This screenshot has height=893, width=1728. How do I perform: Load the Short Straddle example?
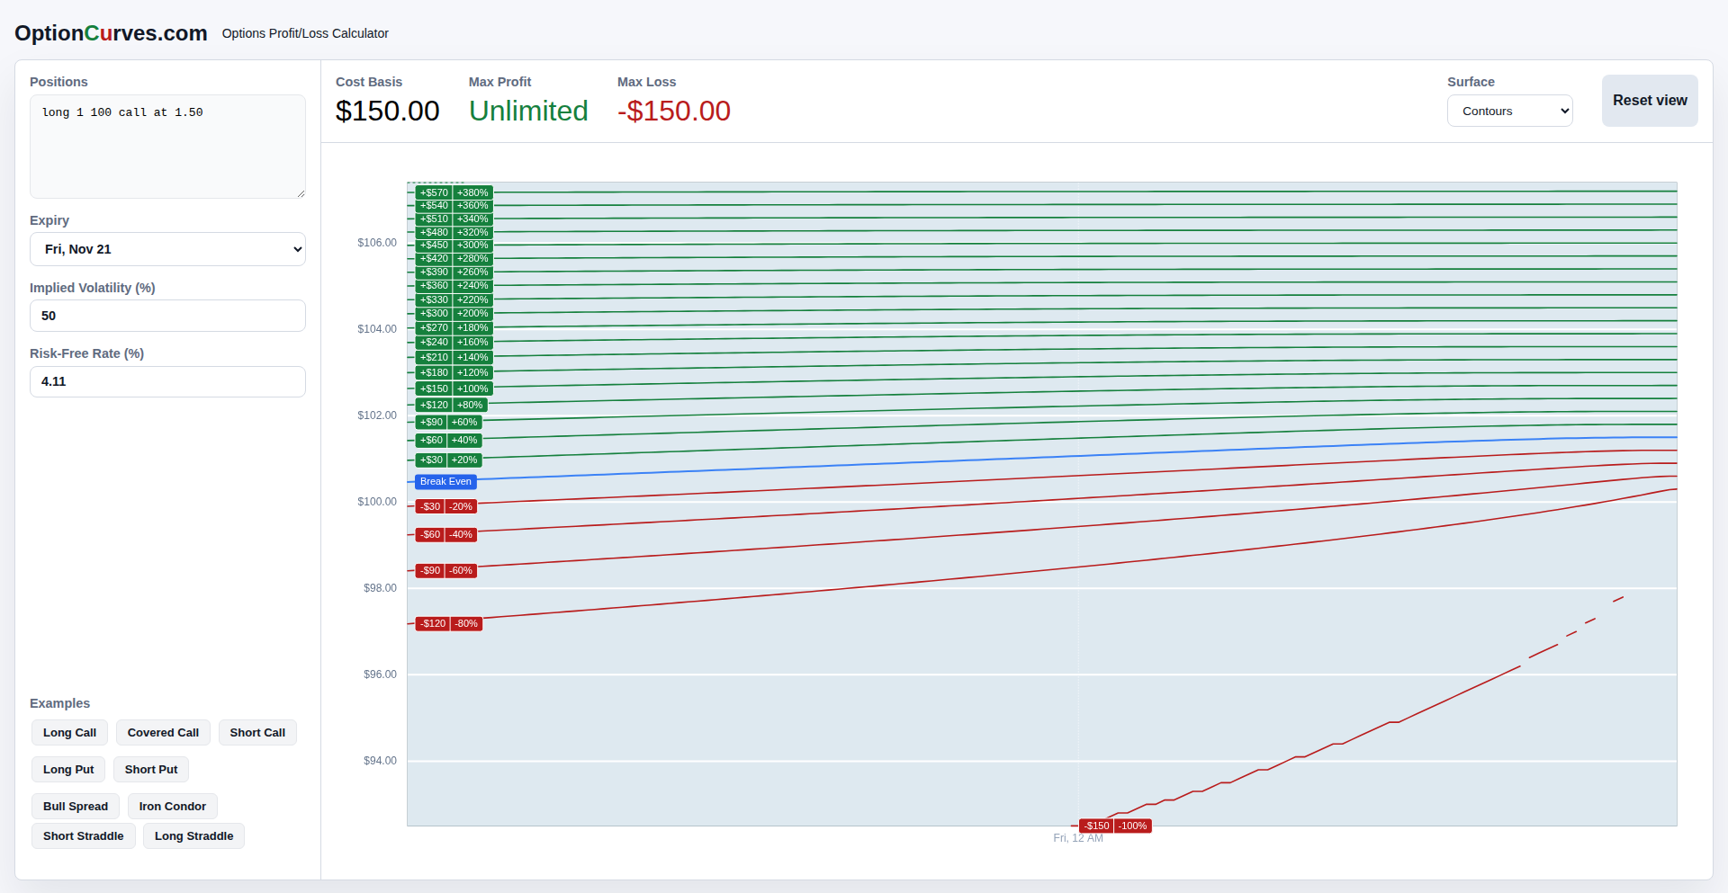pyautogui.click(x=84, y=836)
